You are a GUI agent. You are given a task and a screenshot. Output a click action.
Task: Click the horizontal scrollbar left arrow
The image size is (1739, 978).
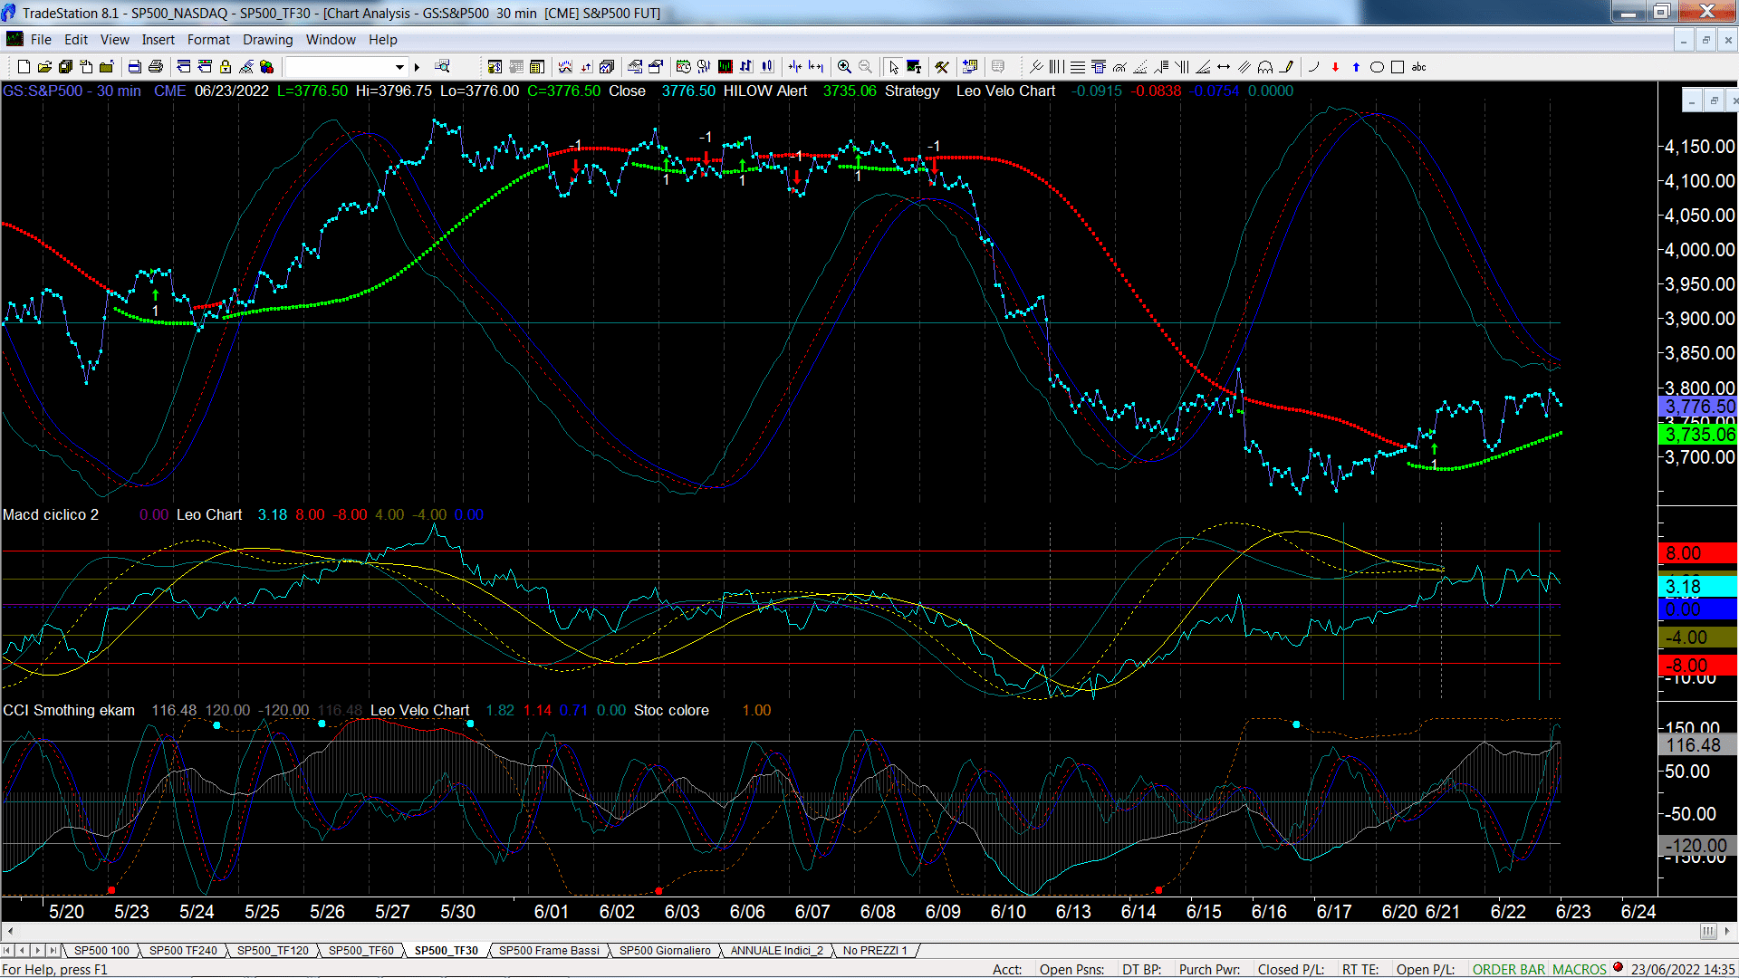[x=9, y=931]
